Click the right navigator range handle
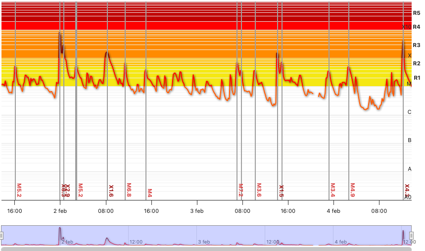This screenshot has height=251, width=425. pyautogui.click(x=415, y=236)
